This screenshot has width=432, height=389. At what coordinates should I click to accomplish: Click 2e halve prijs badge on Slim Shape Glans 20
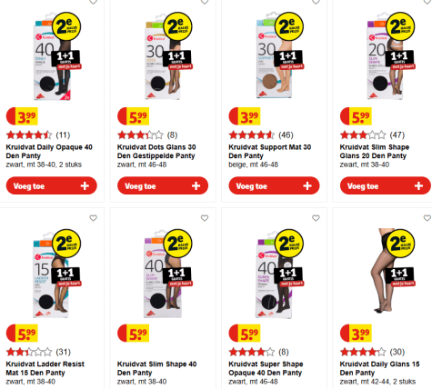[x=400, y=26]
